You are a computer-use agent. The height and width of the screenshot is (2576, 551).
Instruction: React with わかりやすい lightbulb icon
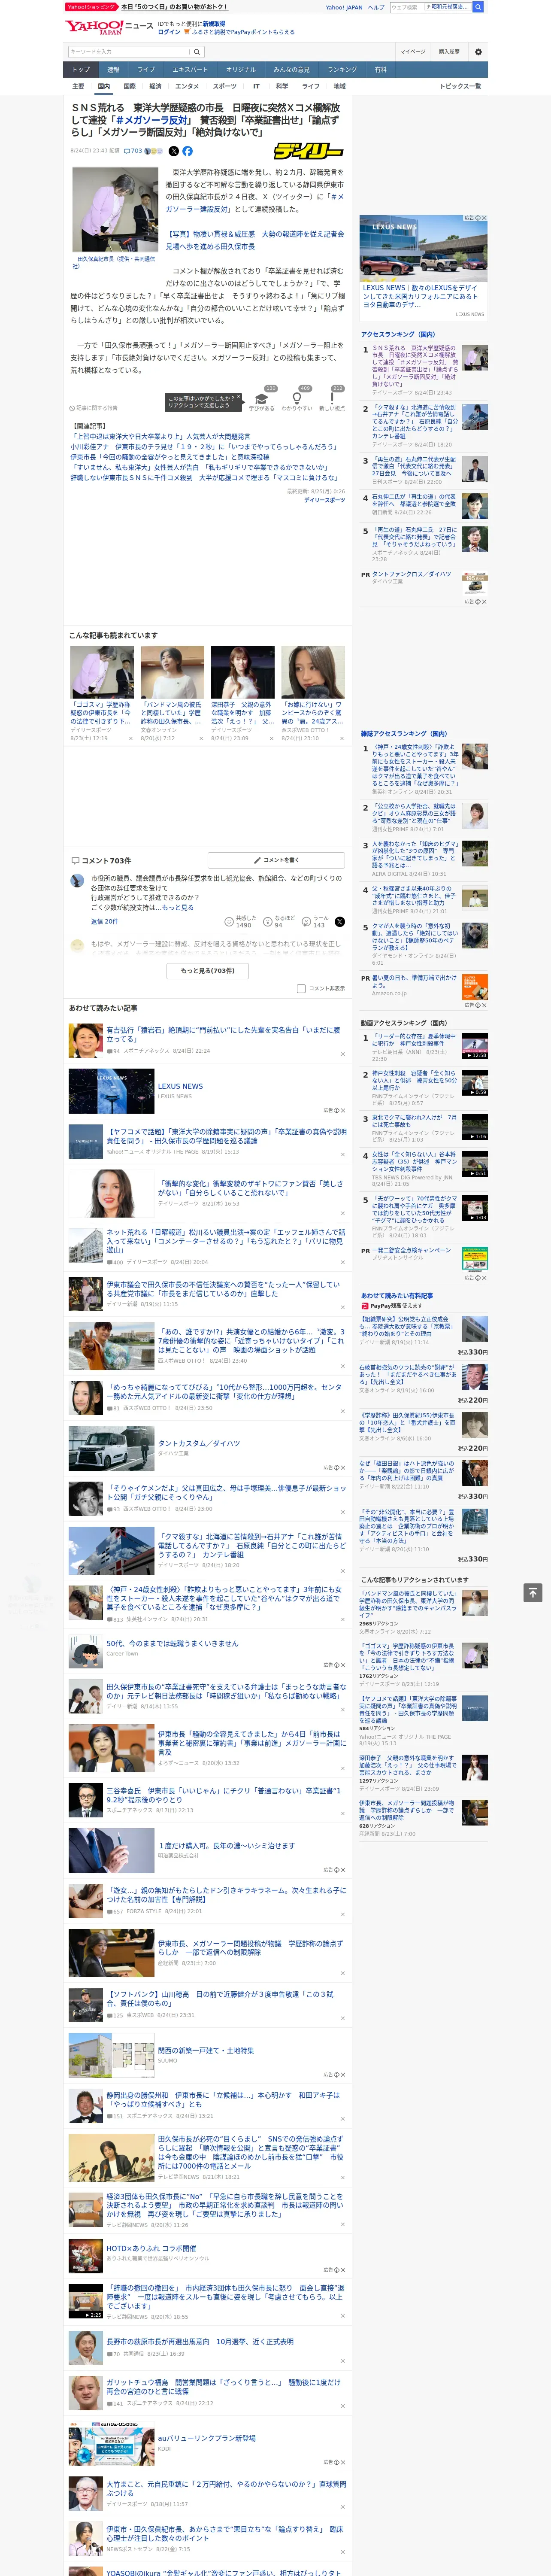click(297, 398)
